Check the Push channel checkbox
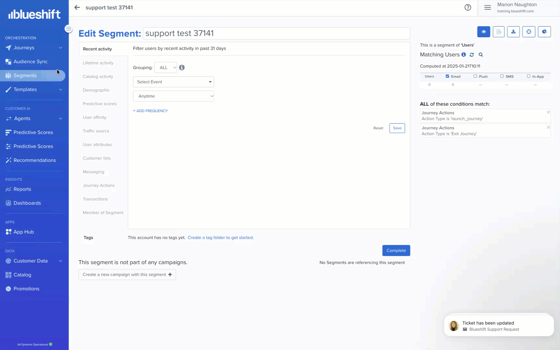The height and width of the screenshot is (350, 560). (x=475, y=76)
